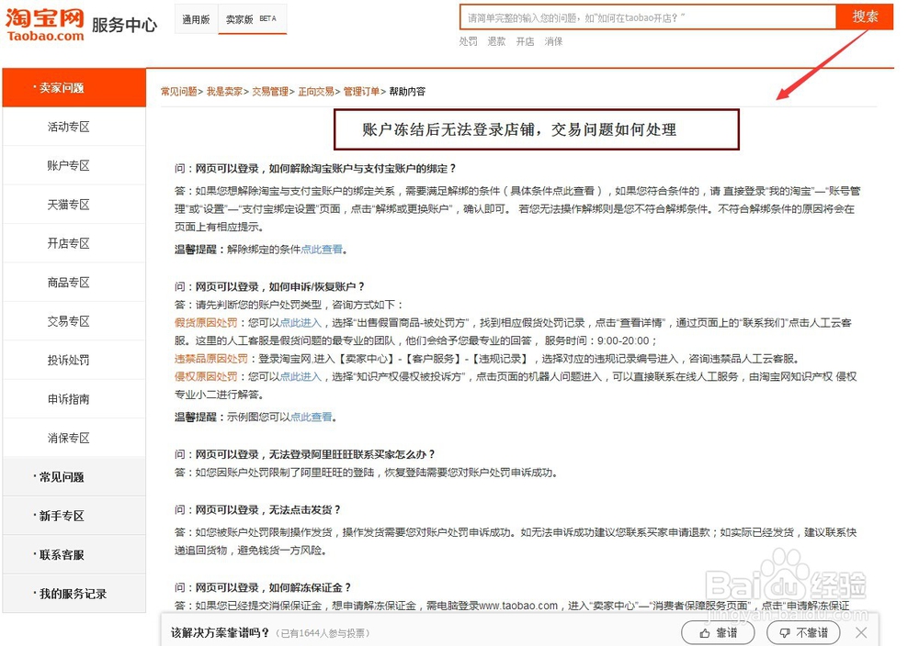The image size is (919, 646).
Task: Click inside the question search input box
Action: coord(643,17)
